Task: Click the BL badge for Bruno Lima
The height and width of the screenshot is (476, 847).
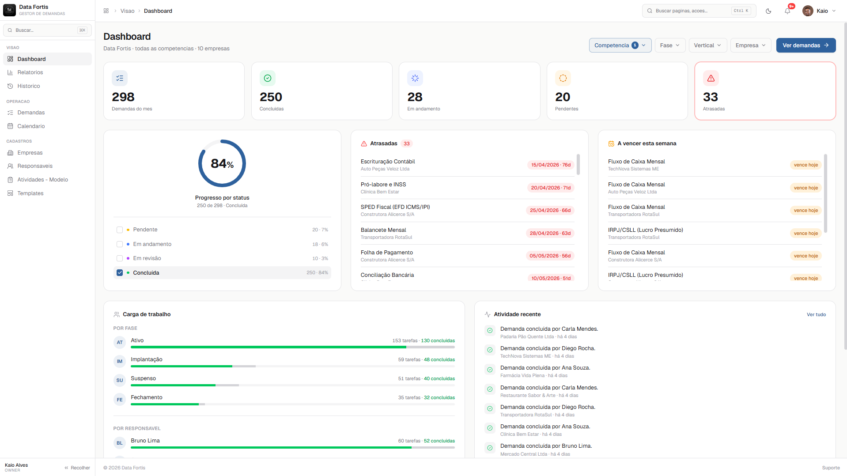Action: coord(120,443)
